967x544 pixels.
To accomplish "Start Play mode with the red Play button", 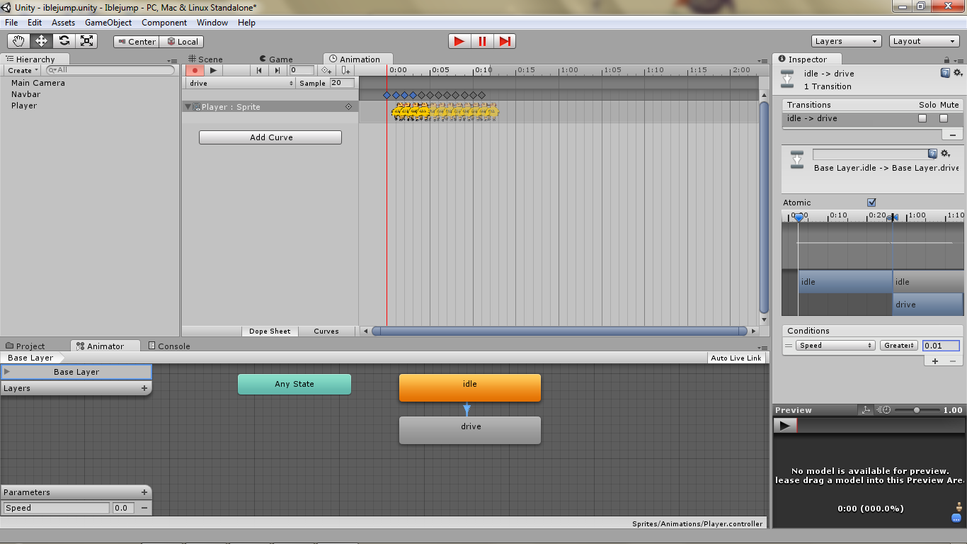I will 459,41.
